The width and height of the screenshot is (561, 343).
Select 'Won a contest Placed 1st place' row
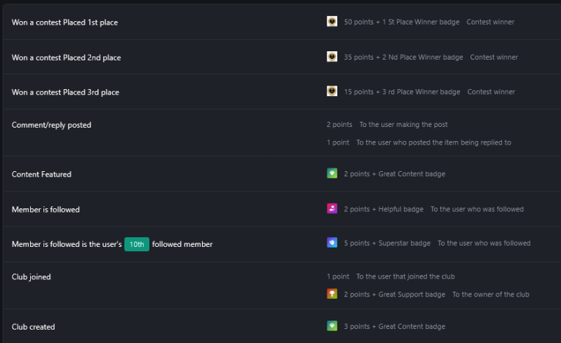[x=65, y=22]
